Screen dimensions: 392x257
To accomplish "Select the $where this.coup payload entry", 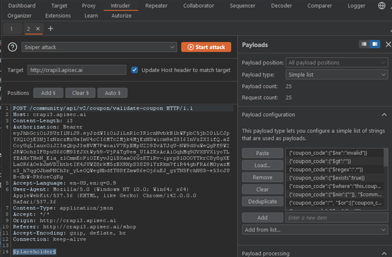I will [x=334, y=186].
